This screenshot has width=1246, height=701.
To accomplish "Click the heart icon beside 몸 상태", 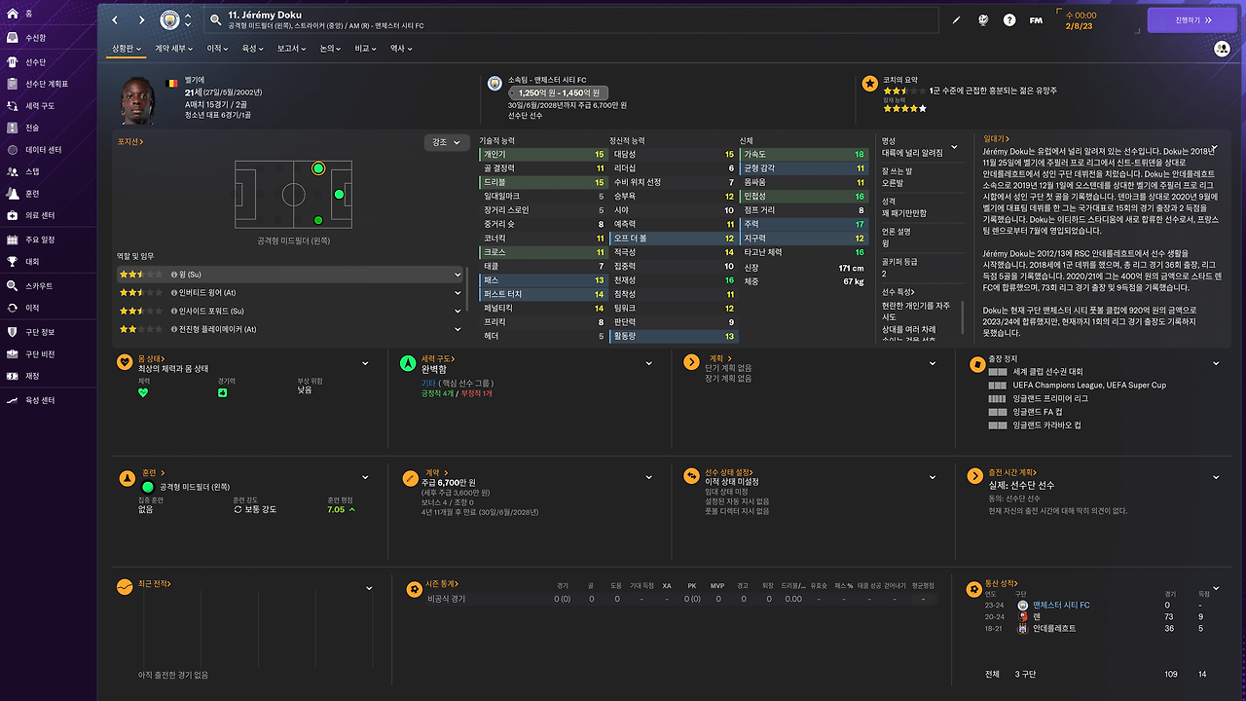I will [125, 362].
